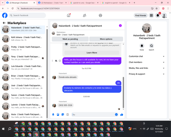The image size is (171, 137).
Task: Click the chat messages scrollbar
Action: coord(123,92)
